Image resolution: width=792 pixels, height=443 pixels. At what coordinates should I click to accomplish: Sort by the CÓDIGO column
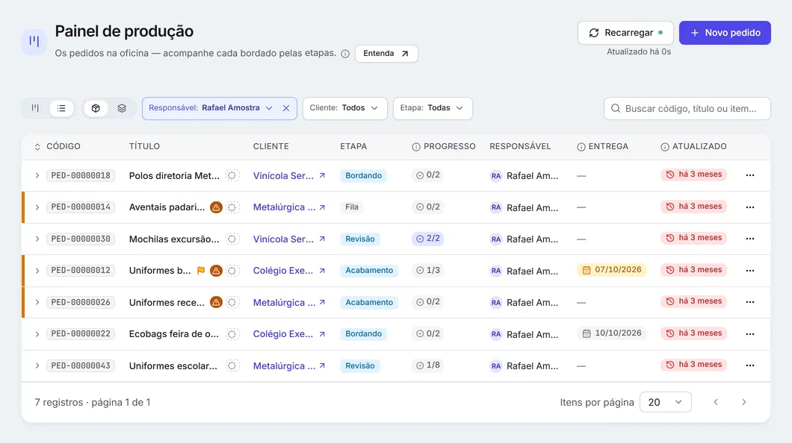point(57,147)
